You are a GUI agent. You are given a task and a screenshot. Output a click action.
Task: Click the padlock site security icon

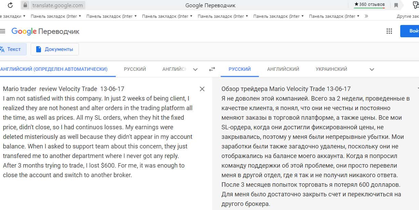25,5
